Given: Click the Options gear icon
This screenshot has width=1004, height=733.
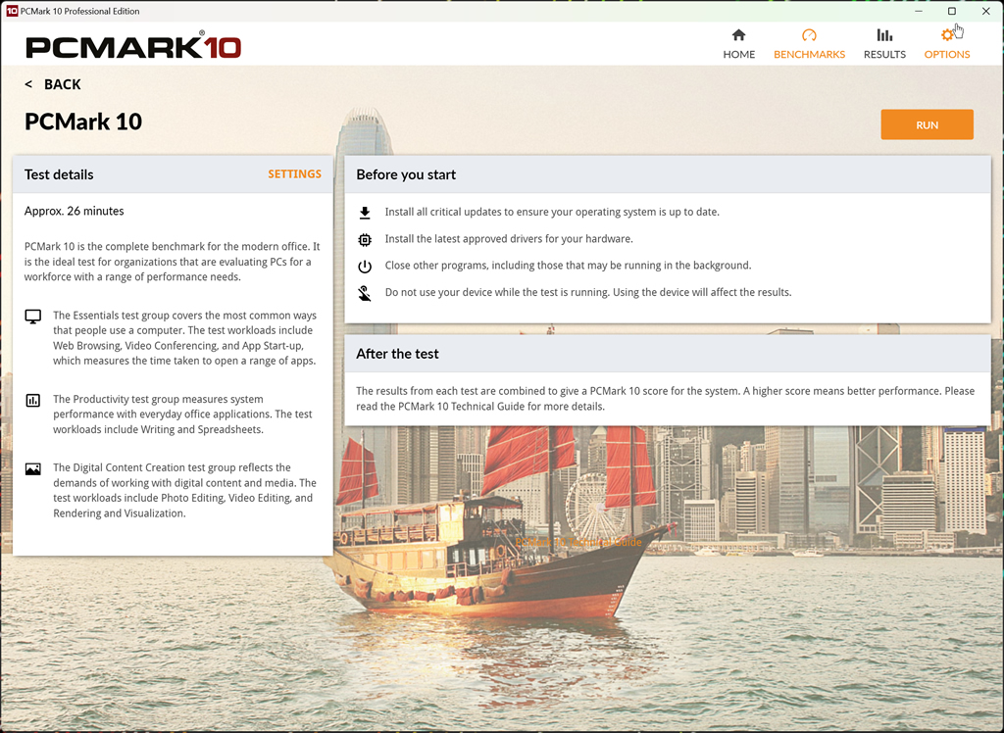Looking at the screenshot, I should coord(946,34).
